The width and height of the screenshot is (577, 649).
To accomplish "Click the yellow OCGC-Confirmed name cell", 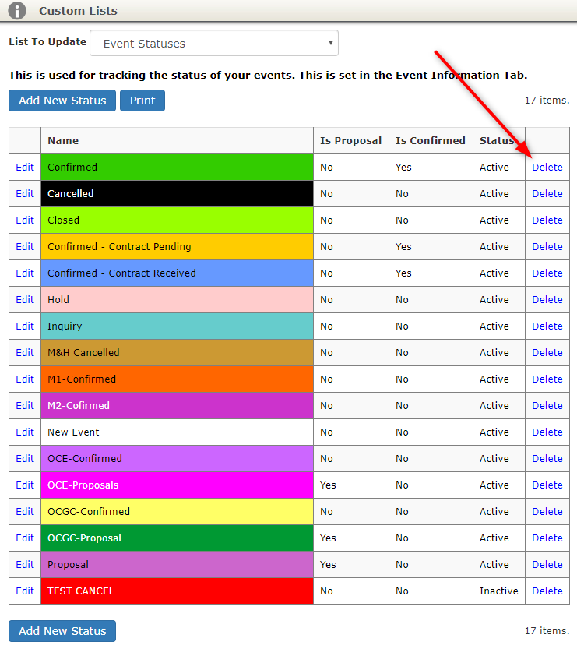I will 177,512.
